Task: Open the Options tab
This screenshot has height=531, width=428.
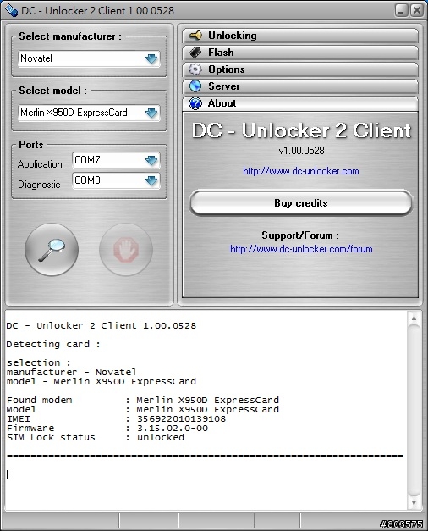Action: 300,69
